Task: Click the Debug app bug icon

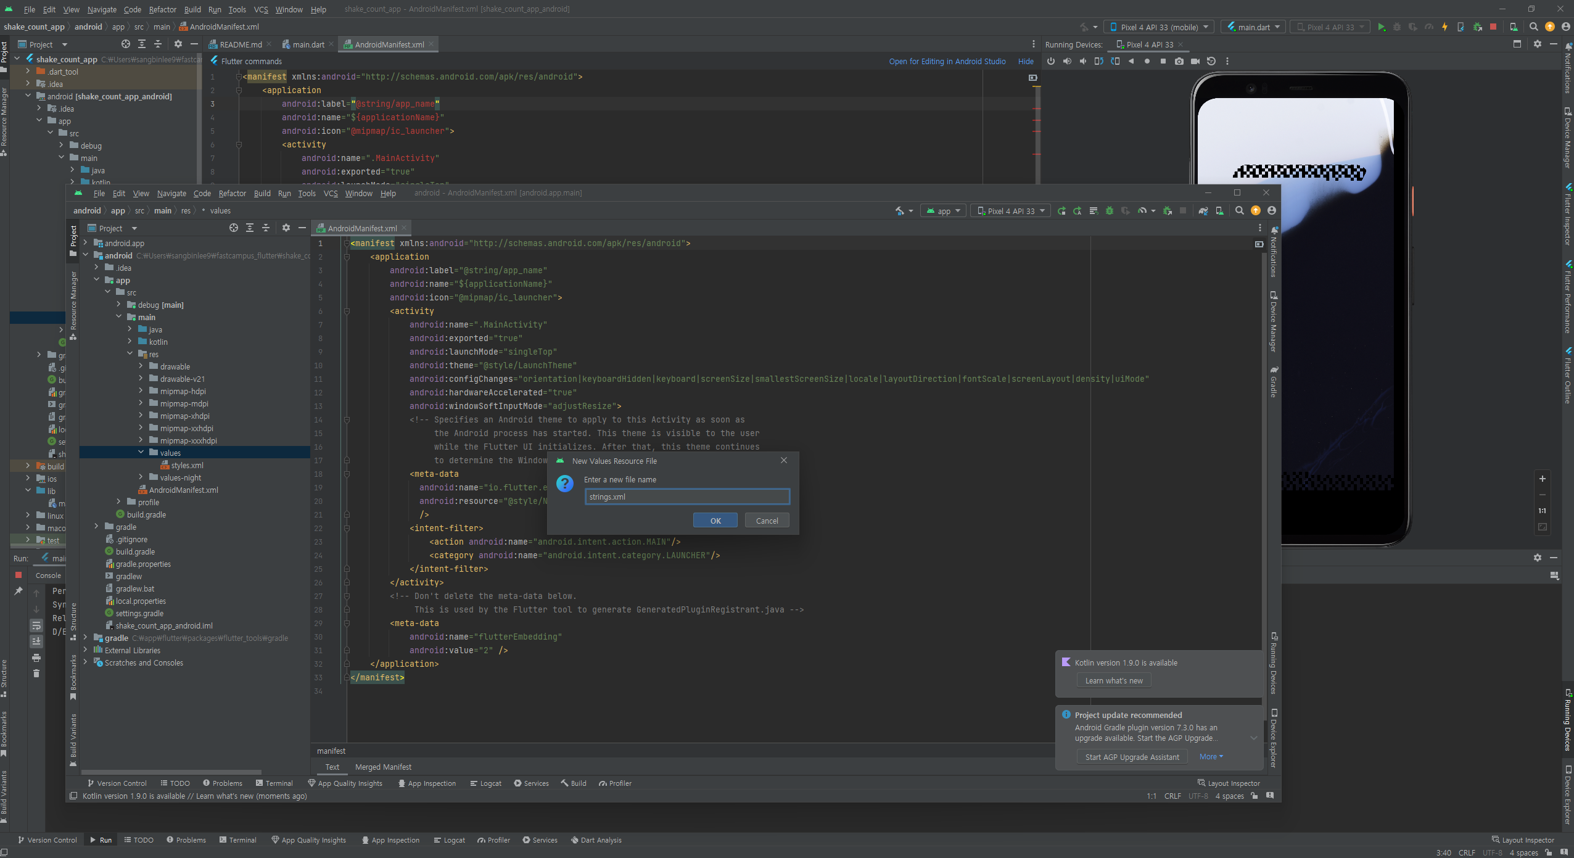Action: click(x=1109, y=211)
